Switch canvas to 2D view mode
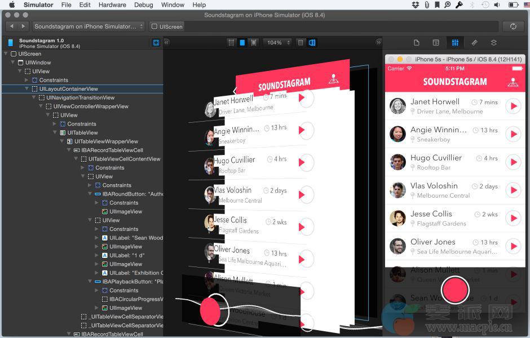 click(x=301, y=43)
